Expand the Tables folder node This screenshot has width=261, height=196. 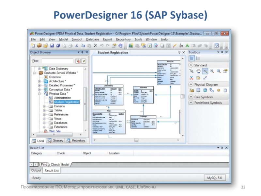coord(44,110)
